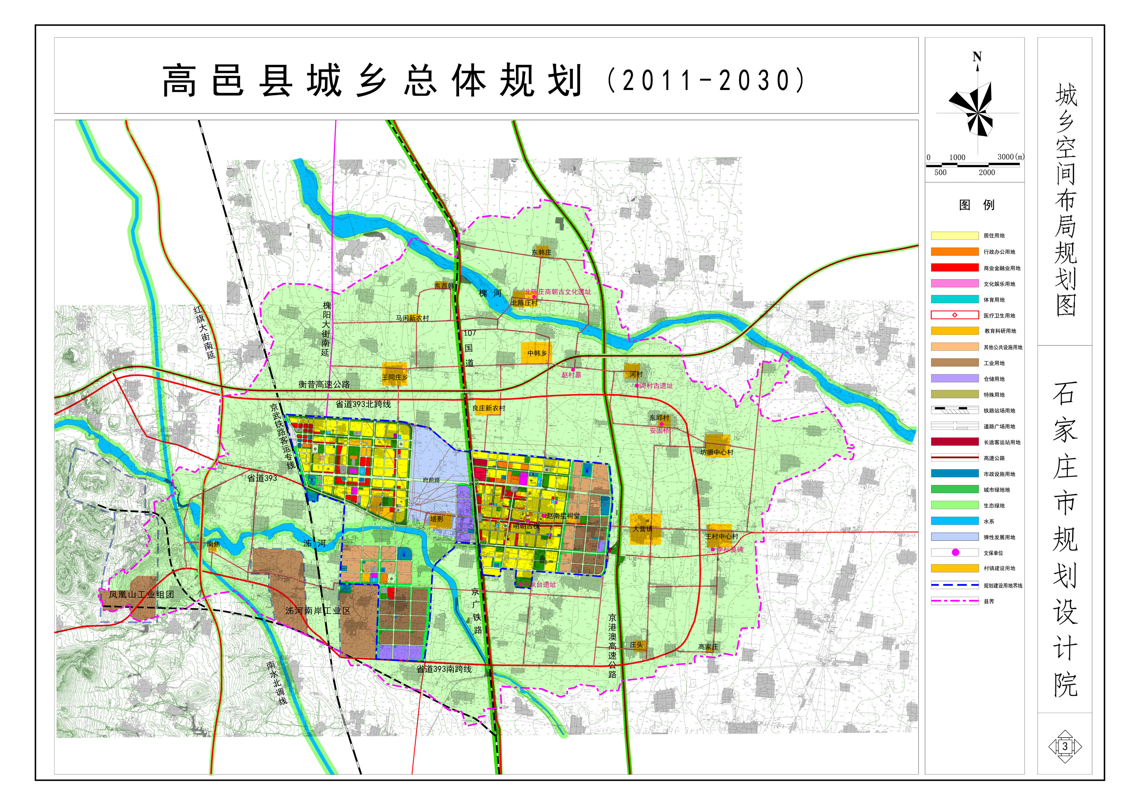1140x805 pixels.
Task: Click the 仓储用地 purple legend swatch
Action: (x=954, y=379)
